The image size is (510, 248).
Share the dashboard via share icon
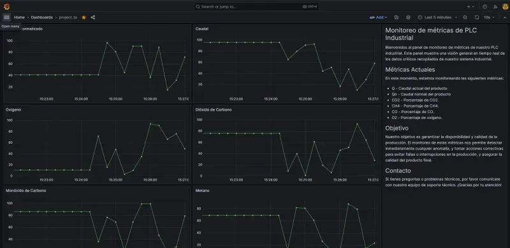[x=92, y=18]
